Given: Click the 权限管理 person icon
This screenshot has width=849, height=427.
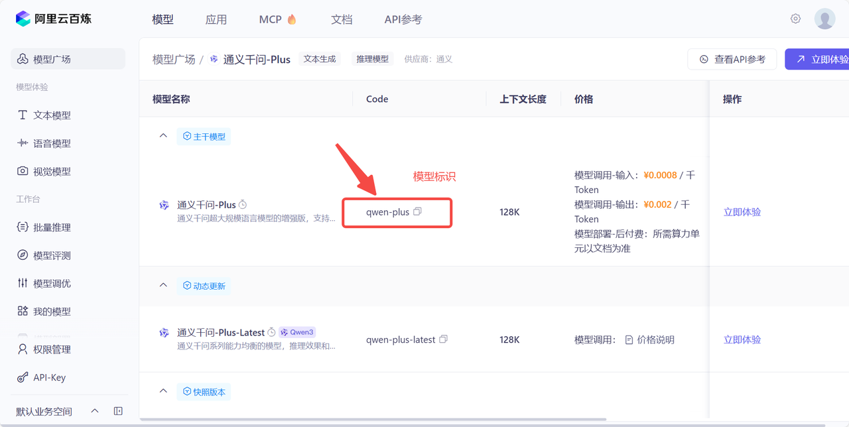Looking at the screenshot, I should [x=23, y=349].
